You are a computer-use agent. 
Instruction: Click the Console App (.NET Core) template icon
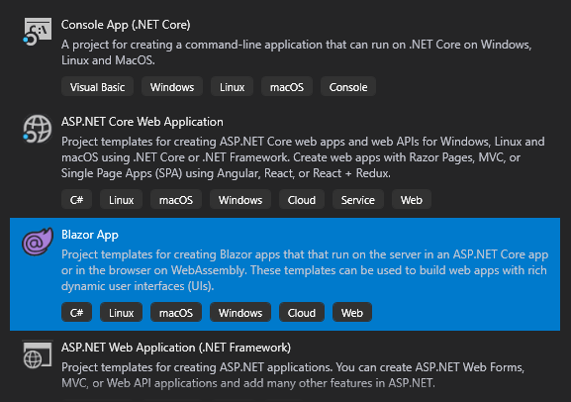click(x=38, y=32)
